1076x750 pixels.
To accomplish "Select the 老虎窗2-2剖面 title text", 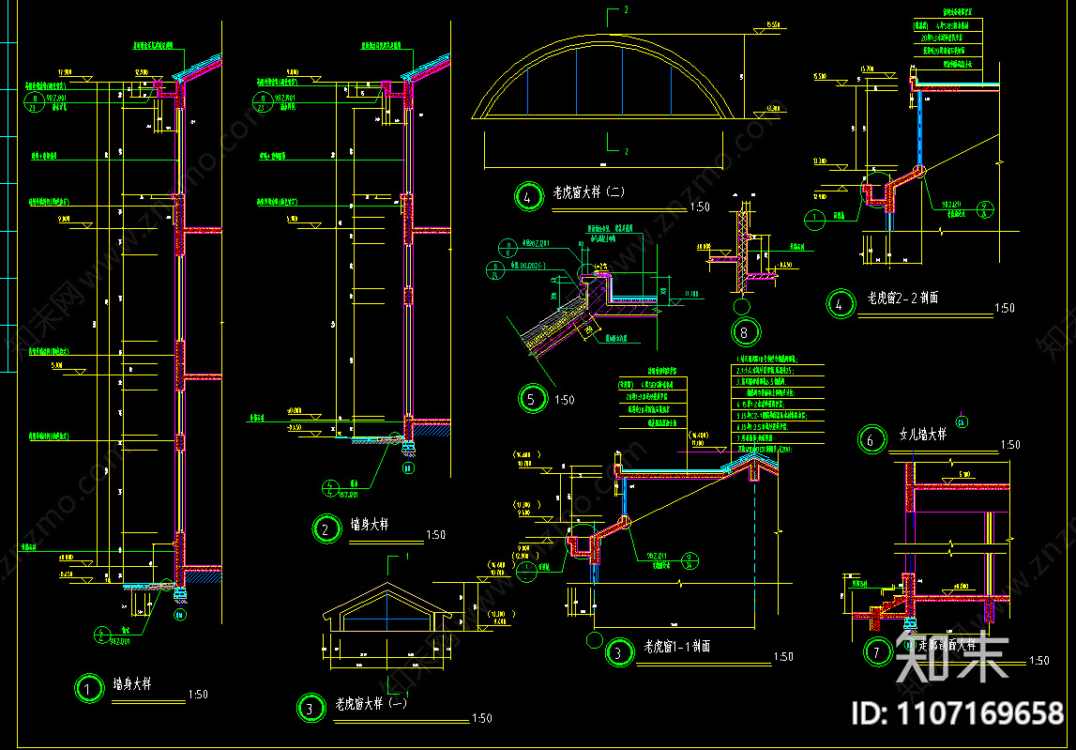I will pos(903,298).
